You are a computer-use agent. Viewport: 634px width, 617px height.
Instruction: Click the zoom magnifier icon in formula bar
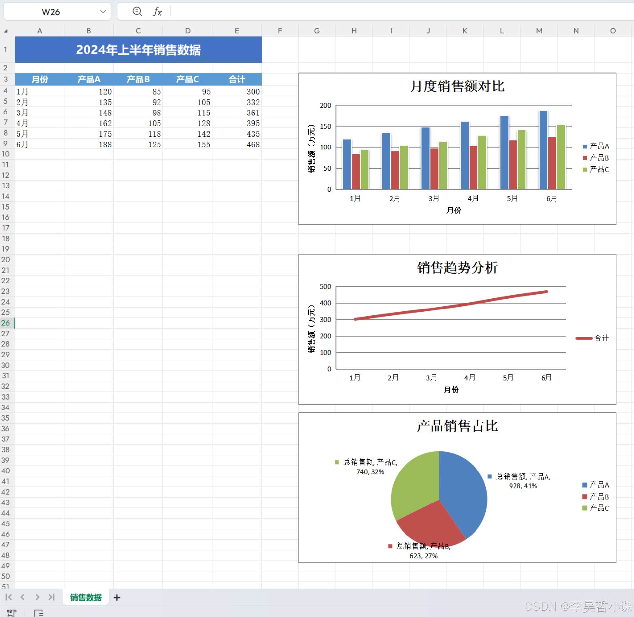coord(137,12)
